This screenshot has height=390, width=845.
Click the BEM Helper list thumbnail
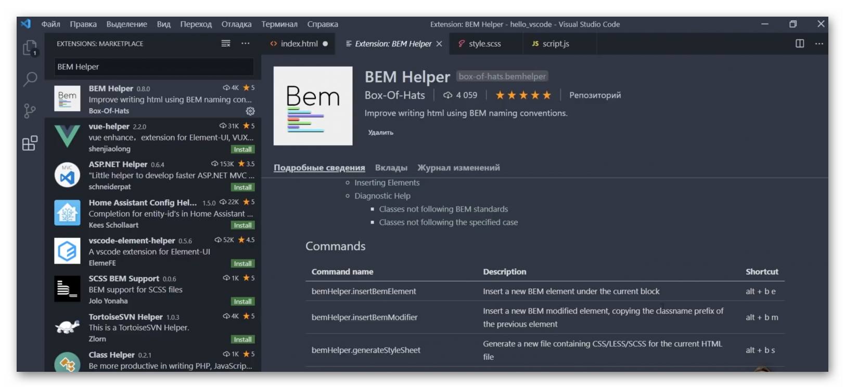pos(67,99)
